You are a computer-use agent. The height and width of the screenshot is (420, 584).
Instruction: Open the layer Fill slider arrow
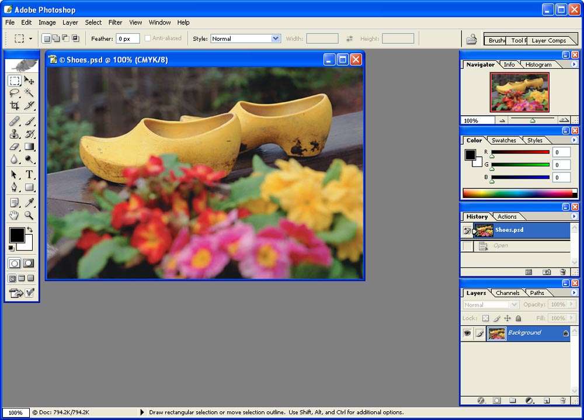[x=571, y=318]
